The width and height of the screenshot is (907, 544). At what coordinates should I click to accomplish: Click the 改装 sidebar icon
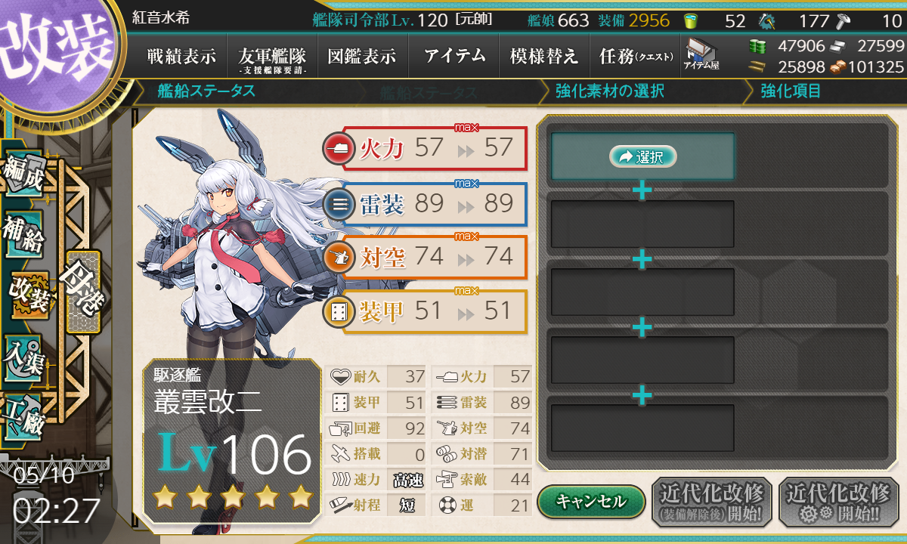point(30,295)
